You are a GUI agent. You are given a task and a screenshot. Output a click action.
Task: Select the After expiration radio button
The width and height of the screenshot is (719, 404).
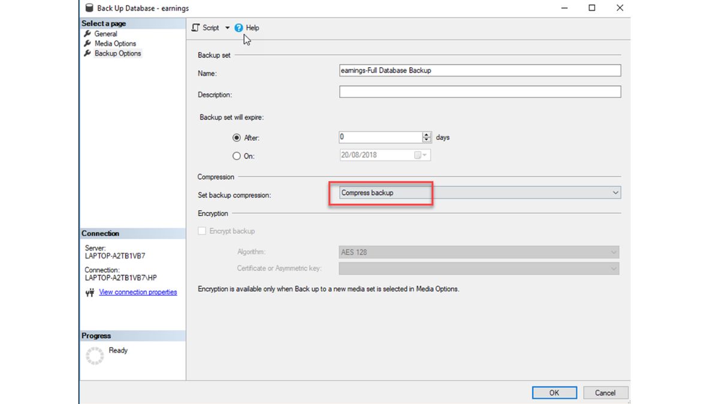tap(237, 138)
